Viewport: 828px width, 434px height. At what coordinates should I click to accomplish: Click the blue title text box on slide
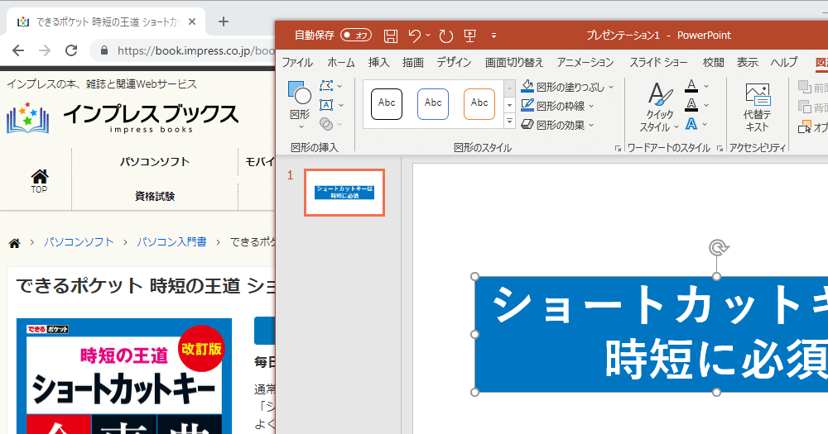point(651,334)
